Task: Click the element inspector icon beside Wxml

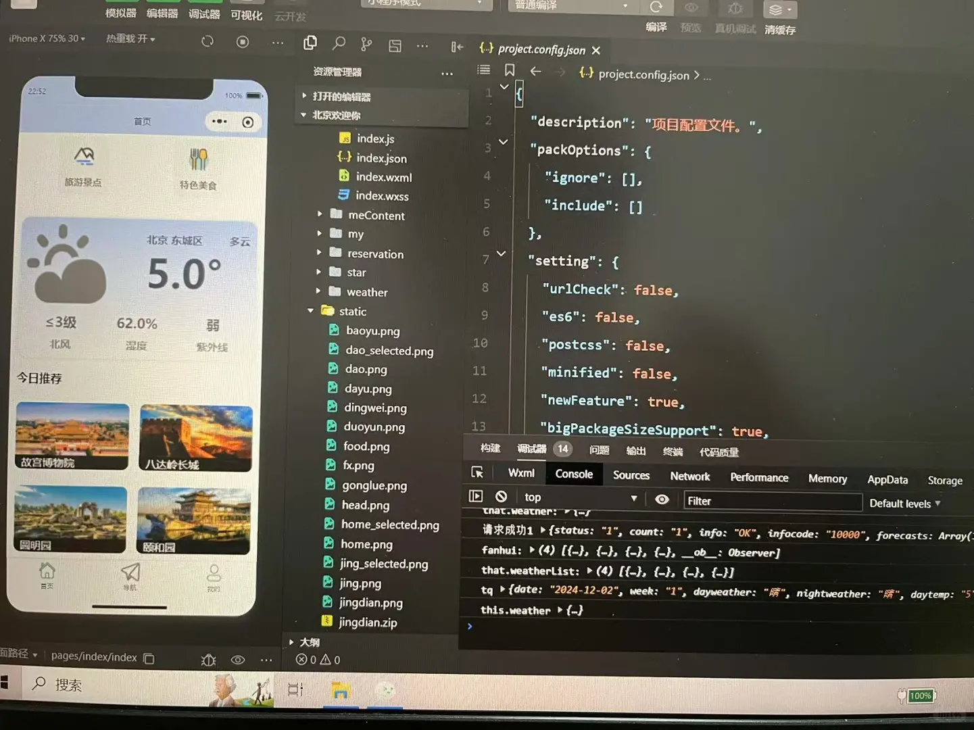Action: coord(477,472)
